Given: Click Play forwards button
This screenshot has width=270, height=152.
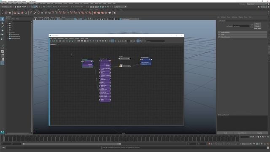Looking at the screenshot, I should (260, 137).
